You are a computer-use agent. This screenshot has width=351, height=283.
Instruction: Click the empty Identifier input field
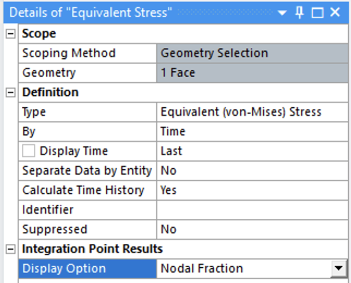[253, 210]
